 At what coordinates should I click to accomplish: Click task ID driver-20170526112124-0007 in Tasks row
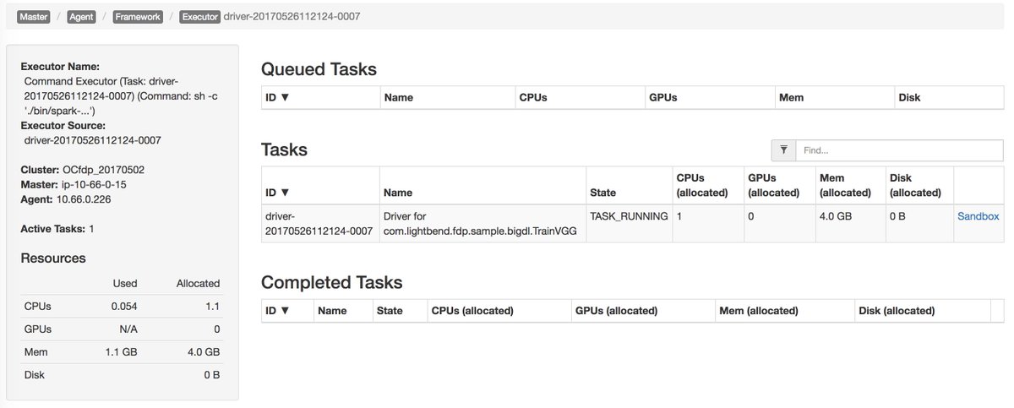click(319, 224)
